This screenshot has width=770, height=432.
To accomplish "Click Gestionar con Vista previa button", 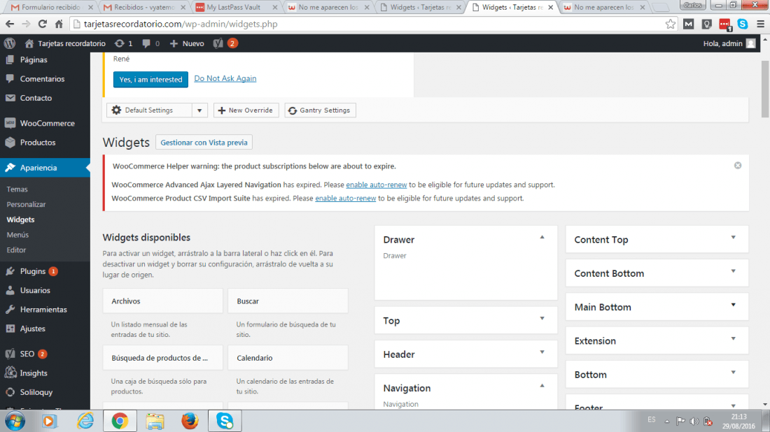I will point(204,142).
